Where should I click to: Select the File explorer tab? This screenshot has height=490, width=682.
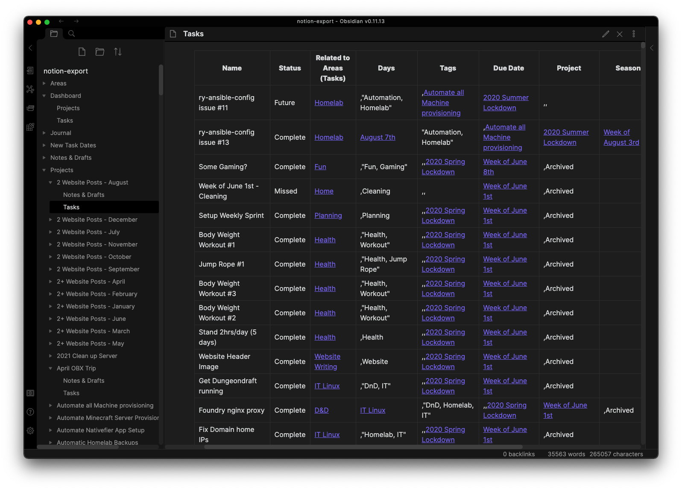[54, 34]
